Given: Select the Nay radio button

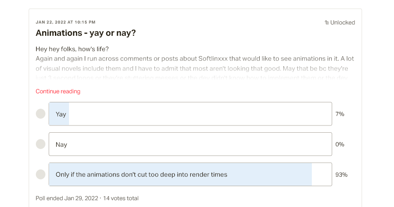Looking at the screenshot, I should pos(41,144).
